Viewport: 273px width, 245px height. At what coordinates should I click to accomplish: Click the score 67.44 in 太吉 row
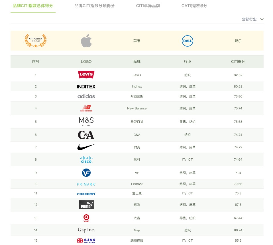pyautogui.click(x=238, y=218)
